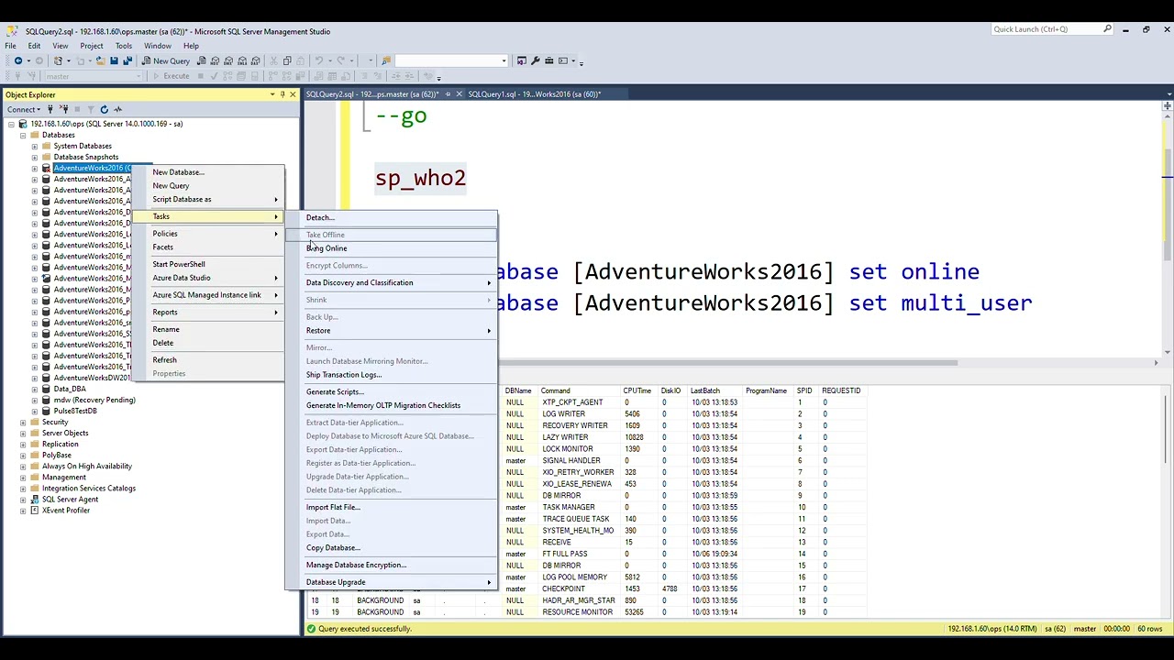Click the Object Explorer plug connect icon
The image size is (1174, 660).
click(x=50, y=109)
